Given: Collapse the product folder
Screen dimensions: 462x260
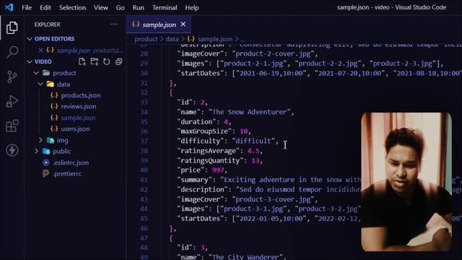Looking at the screenshot, I should pyautogui.click(x=36, y=73).
